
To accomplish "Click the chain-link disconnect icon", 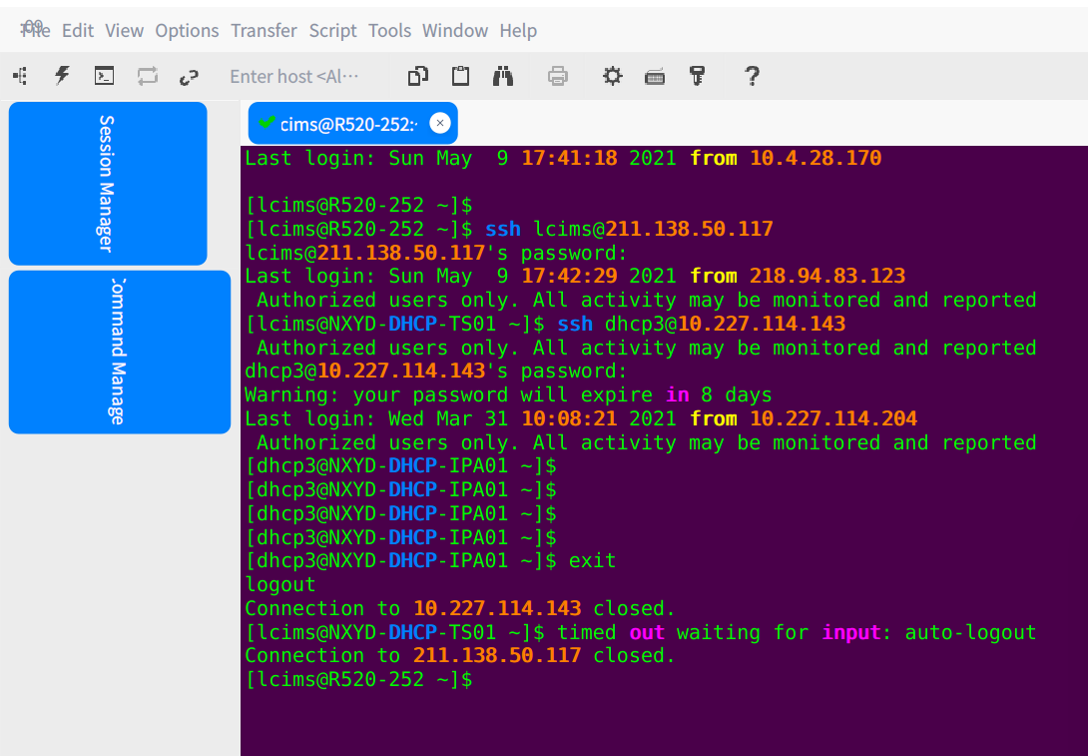I will tap(189, 76).
